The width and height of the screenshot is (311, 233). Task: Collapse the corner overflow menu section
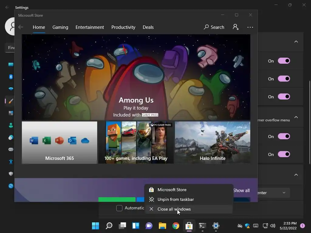click(296, 117)
